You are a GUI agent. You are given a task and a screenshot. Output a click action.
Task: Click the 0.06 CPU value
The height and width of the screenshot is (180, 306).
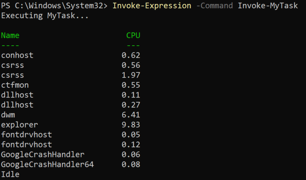pos(131,155)
